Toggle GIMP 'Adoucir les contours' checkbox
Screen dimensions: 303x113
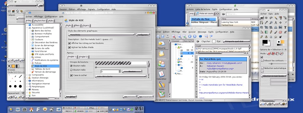[262, 61]
